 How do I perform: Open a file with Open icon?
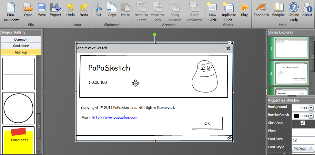(x=28, y=8)
